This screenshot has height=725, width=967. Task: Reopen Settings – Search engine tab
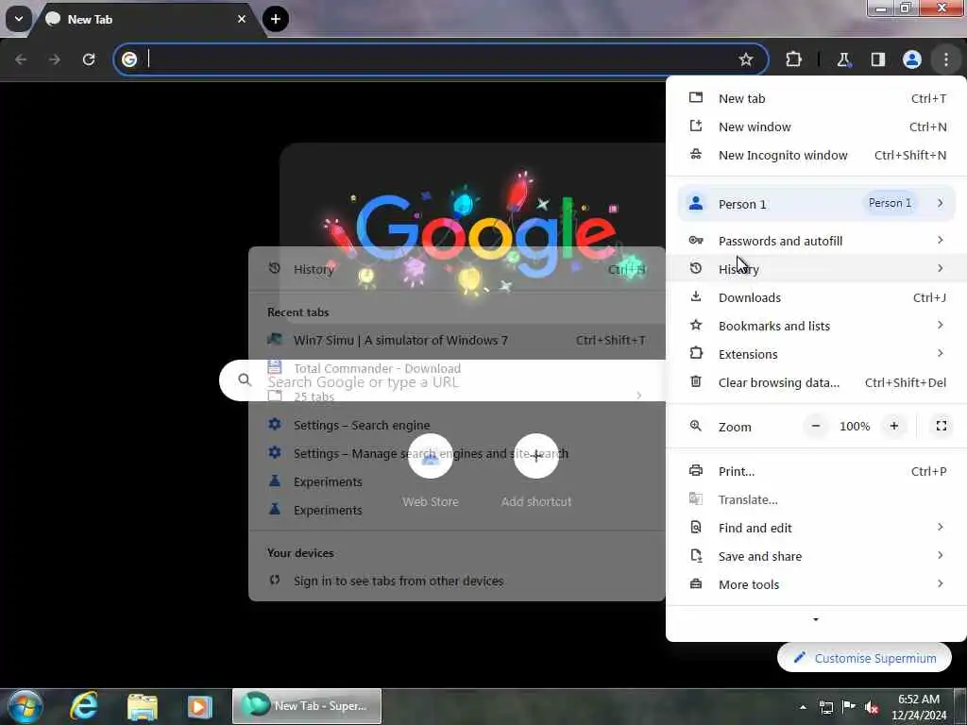[x=456, y=425]
